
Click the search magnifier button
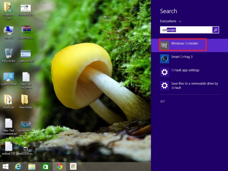[215, 30]
